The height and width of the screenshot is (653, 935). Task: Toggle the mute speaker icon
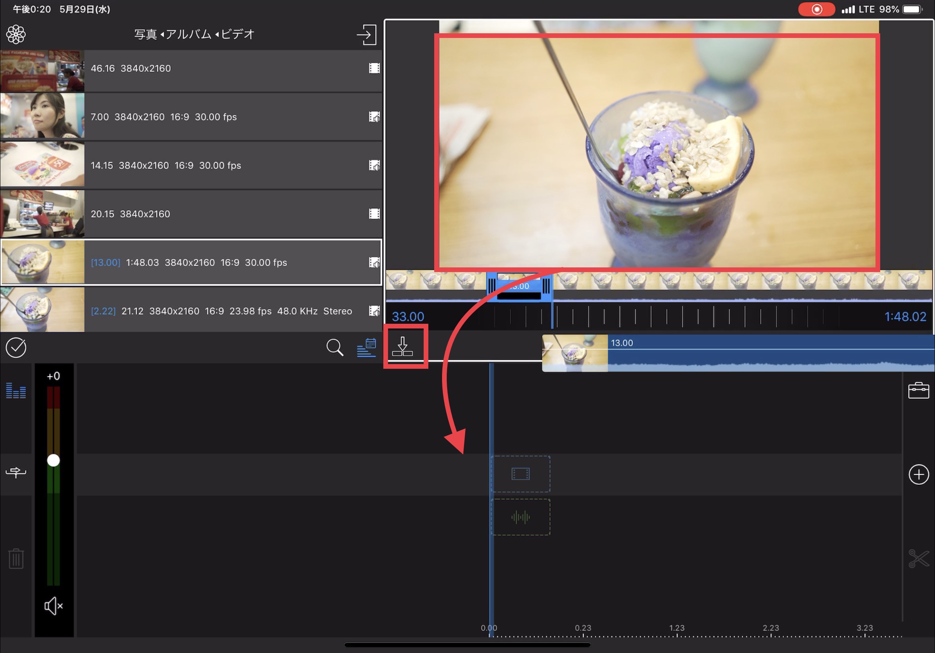click(53, 606)
